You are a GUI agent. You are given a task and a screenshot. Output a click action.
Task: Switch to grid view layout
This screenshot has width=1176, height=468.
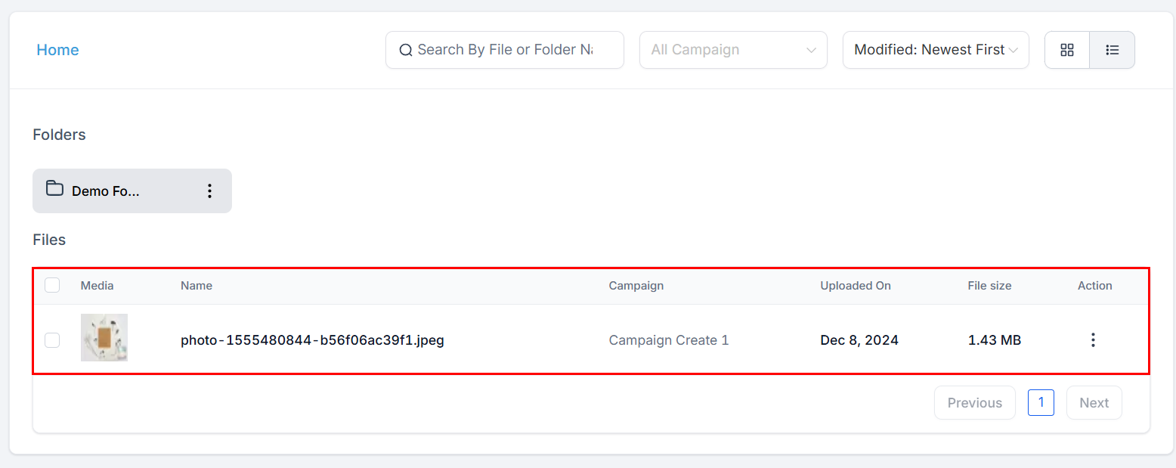1067,50
